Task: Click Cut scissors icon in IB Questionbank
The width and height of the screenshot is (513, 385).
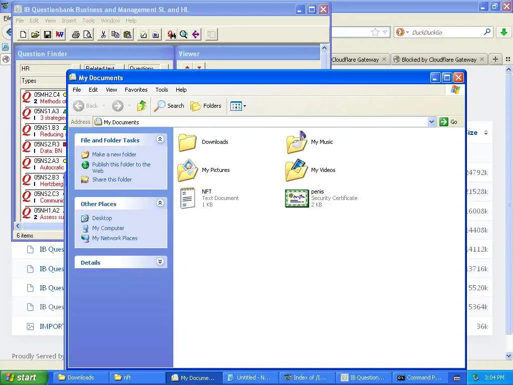Action: click(x=103, y=35)
